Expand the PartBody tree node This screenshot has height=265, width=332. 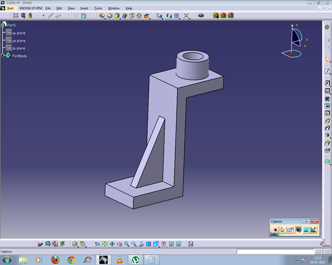pos(2,55)
